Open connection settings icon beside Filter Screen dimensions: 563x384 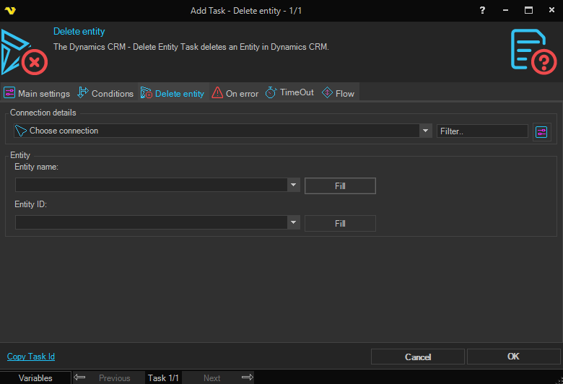541,131
